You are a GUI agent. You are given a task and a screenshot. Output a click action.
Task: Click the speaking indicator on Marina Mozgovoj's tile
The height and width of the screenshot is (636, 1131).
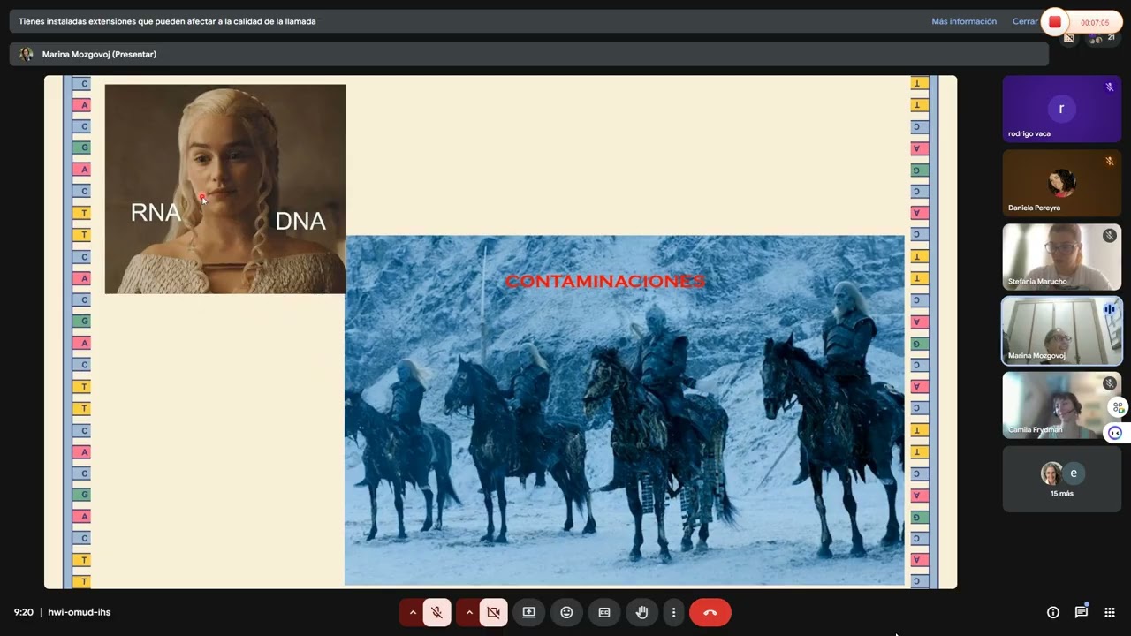click(1110, 309)
